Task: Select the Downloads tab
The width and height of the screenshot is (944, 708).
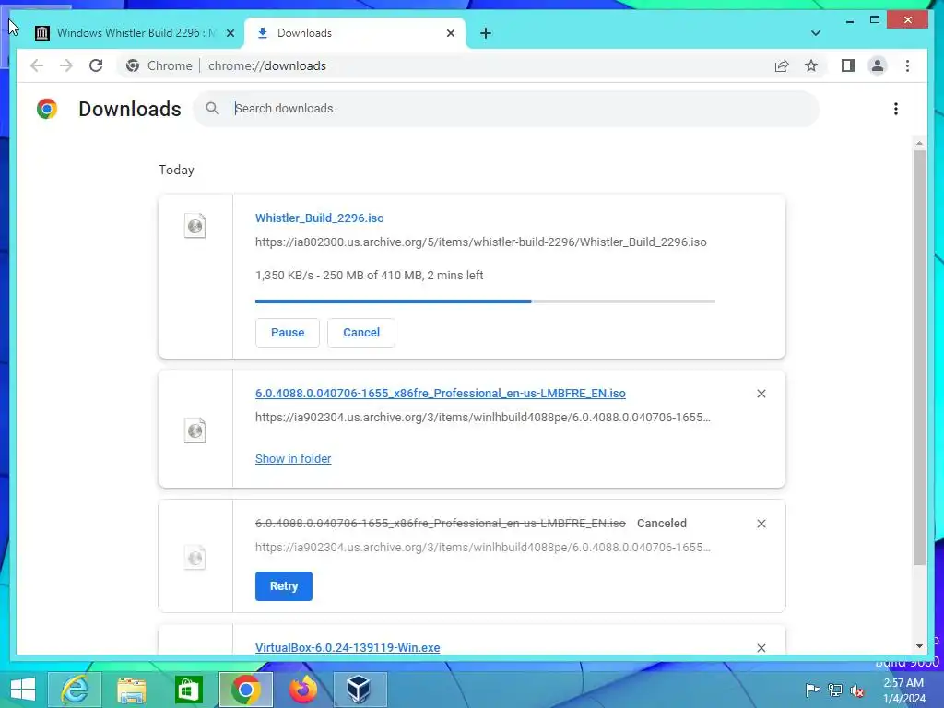Action: tap(355, 33)
